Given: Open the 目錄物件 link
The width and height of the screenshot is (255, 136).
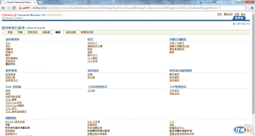Looking at the screenshot, I should [x=11, y=61].
